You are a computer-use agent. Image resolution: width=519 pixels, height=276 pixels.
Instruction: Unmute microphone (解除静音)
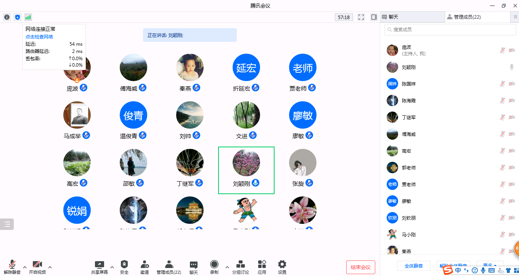point(12,267)
